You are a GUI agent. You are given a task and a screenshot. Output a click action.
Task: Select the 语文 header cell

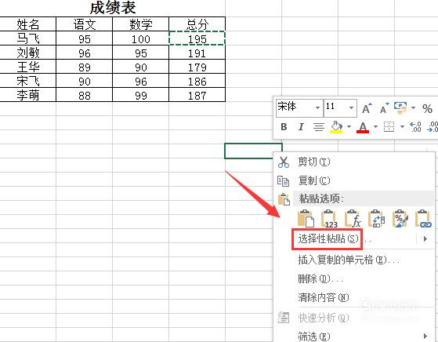pos(85,24)
